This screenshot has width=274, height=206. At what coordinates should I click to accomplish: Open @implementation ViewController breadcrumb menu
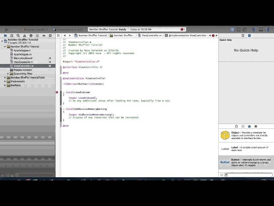click(x=186, y=35)
